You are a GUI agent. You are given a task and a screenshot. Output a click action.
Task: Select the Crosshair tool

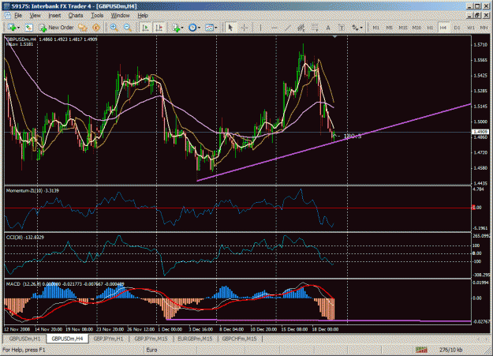[244, 28]
